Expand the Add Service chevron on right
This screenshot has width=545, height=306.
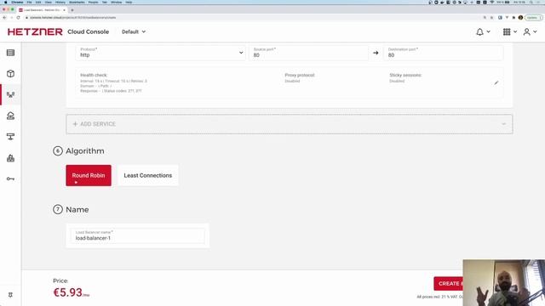(x=503, y=124)
